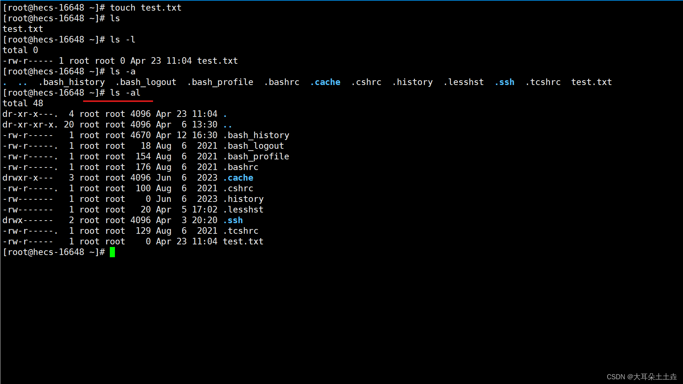Select .bash_profile in the 'ls -a' output row
Image resolution: width=683 pixels, height=384 pixels.
pyautogui.click(x=220, y=82)
